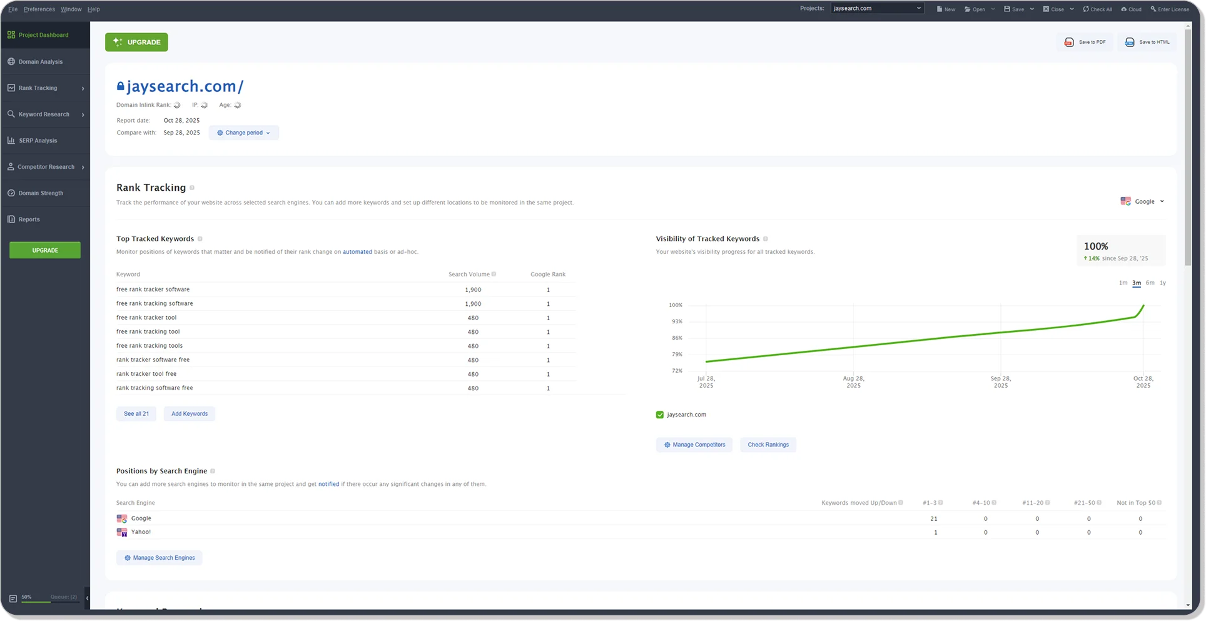Viewport: 1206px width, 621px height.
Task: Click the task progress bar at 50%
Action: (x=49, y=602)
